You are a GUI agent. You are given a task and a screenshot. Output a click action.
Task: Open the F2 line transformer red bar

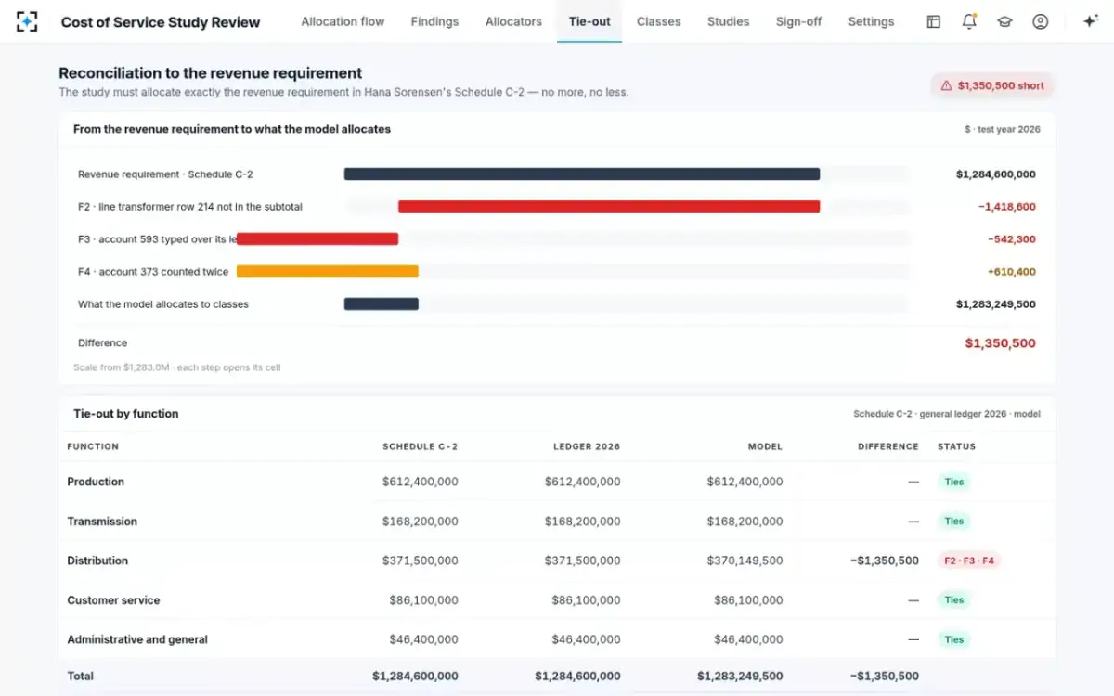tap(609, 207)
